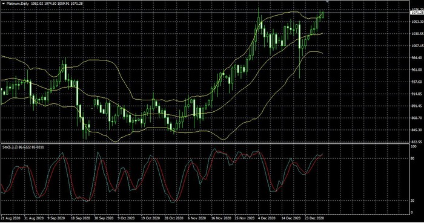Screen dimensions: 424x223
Task: Click the '31 Aug 2020' date label
Action: click(34, 218)
